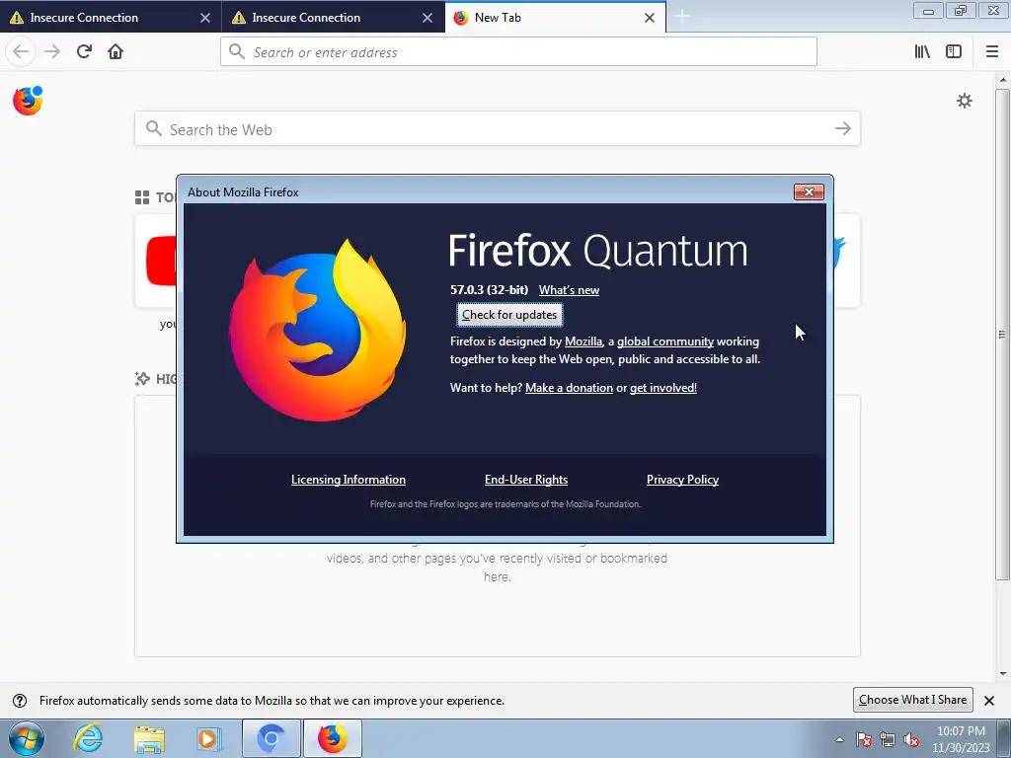Click the Firefox logo with notification dot
1011x758 pixels.
click(28, 101)
